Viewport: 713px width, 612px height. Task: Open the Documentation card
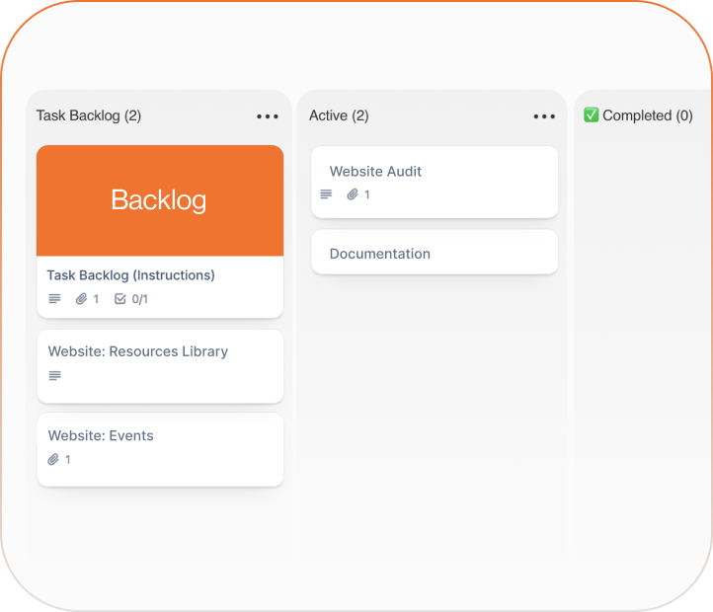point(380,254)
